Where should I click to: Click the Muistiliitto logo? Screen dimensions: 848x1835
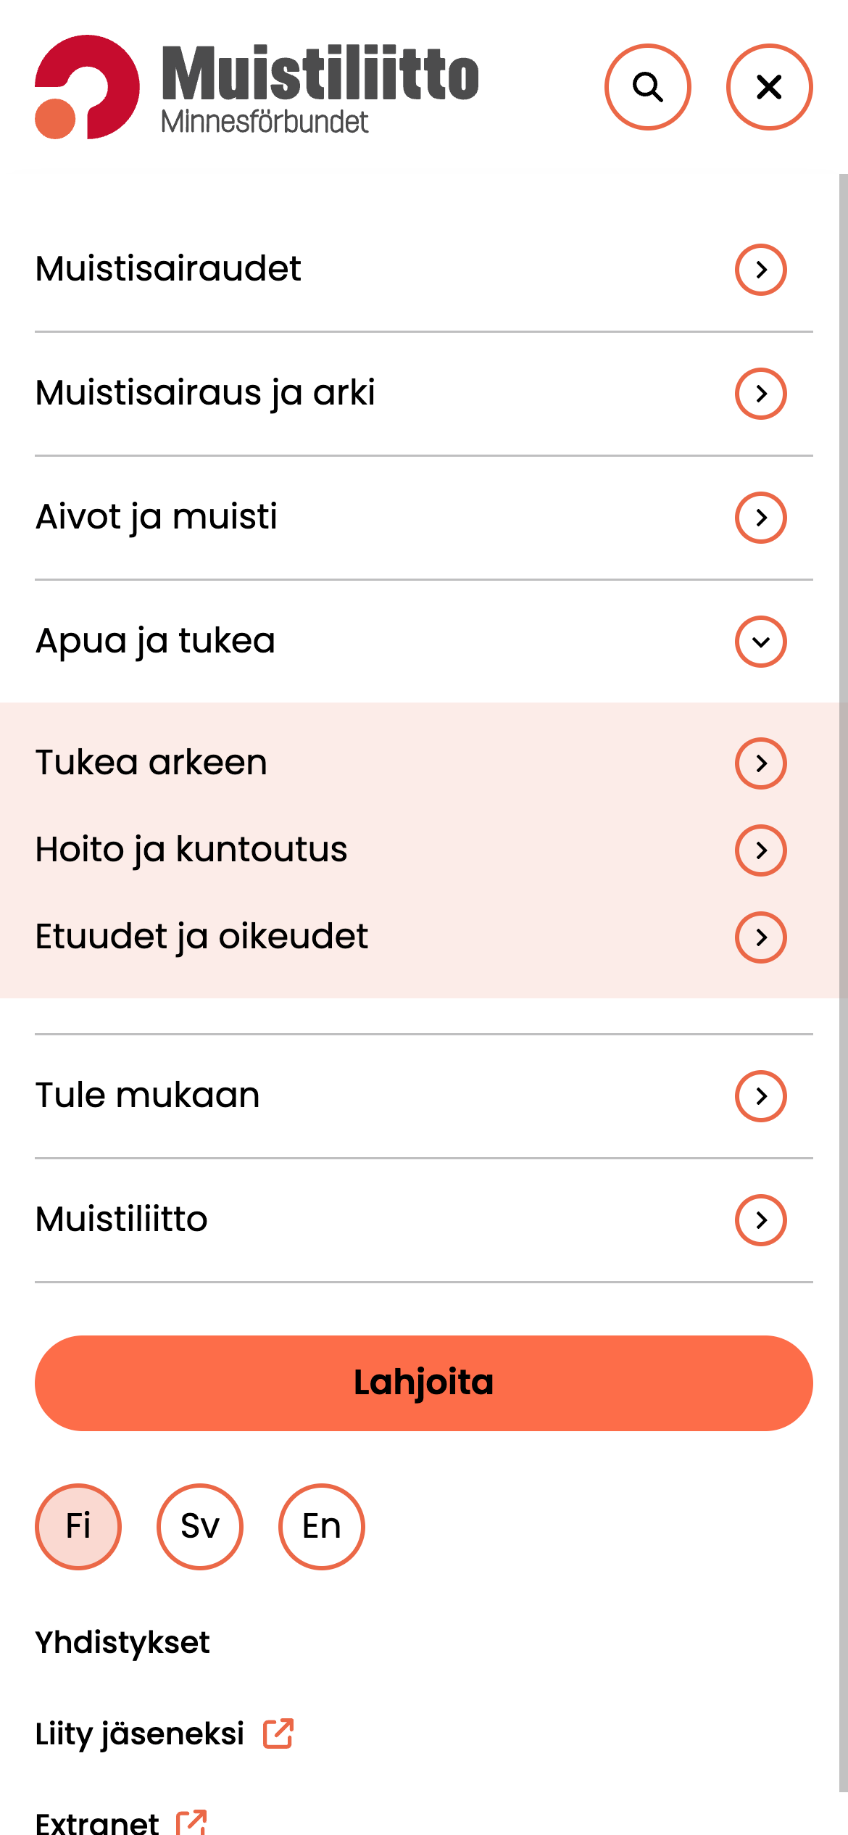click(257, 87)
